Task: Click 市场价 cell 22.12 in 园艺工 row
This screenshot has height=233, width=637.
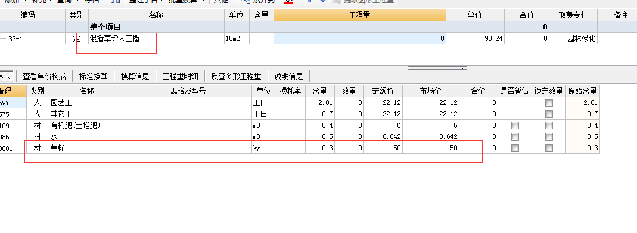Action: [x=431, y=102]
